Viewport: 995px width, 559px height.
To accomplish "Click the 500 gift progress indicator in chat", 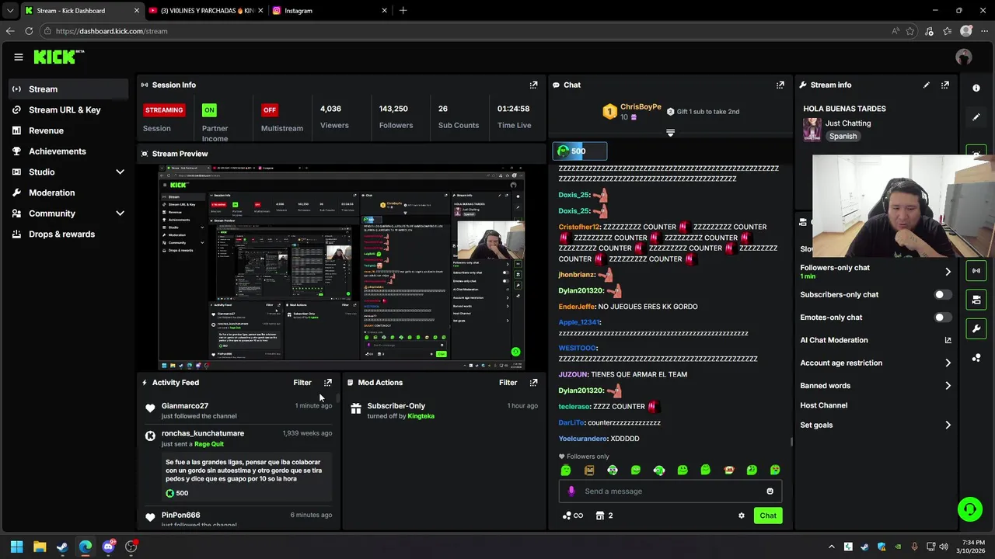I will (x=580, y=151).
